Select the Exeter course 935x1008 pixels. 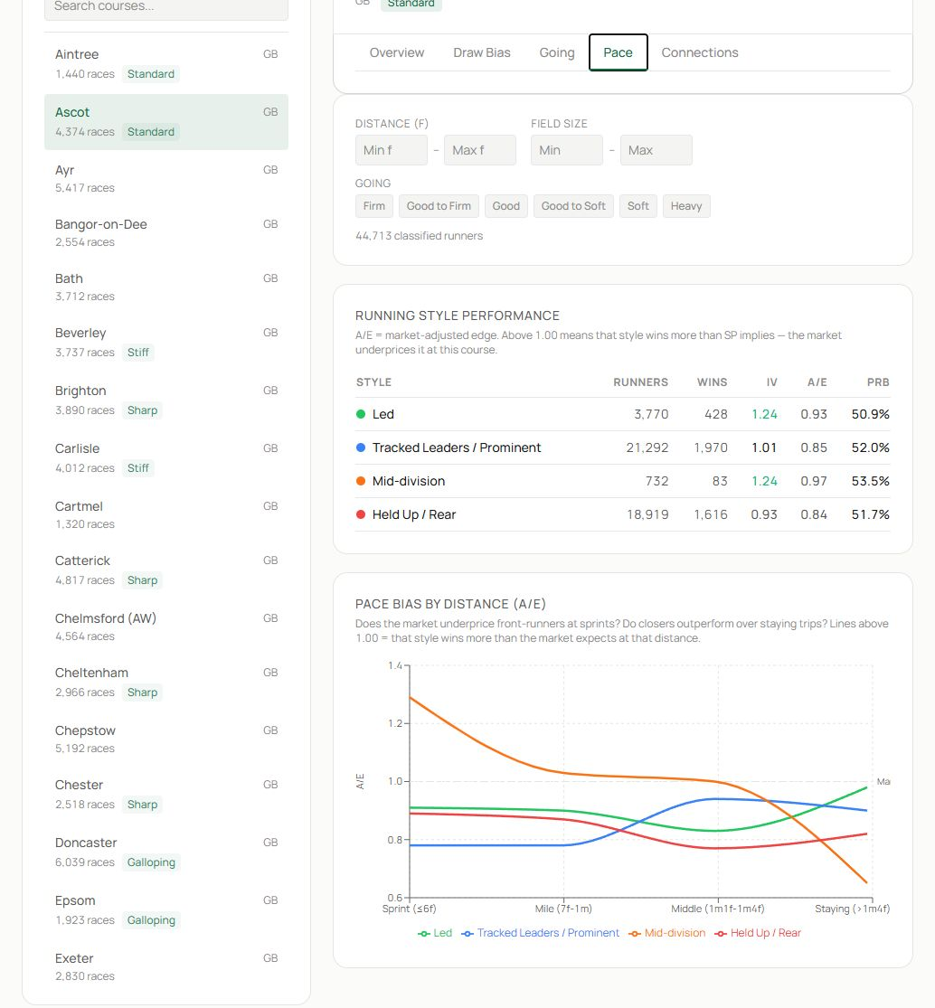pos(165,966)
